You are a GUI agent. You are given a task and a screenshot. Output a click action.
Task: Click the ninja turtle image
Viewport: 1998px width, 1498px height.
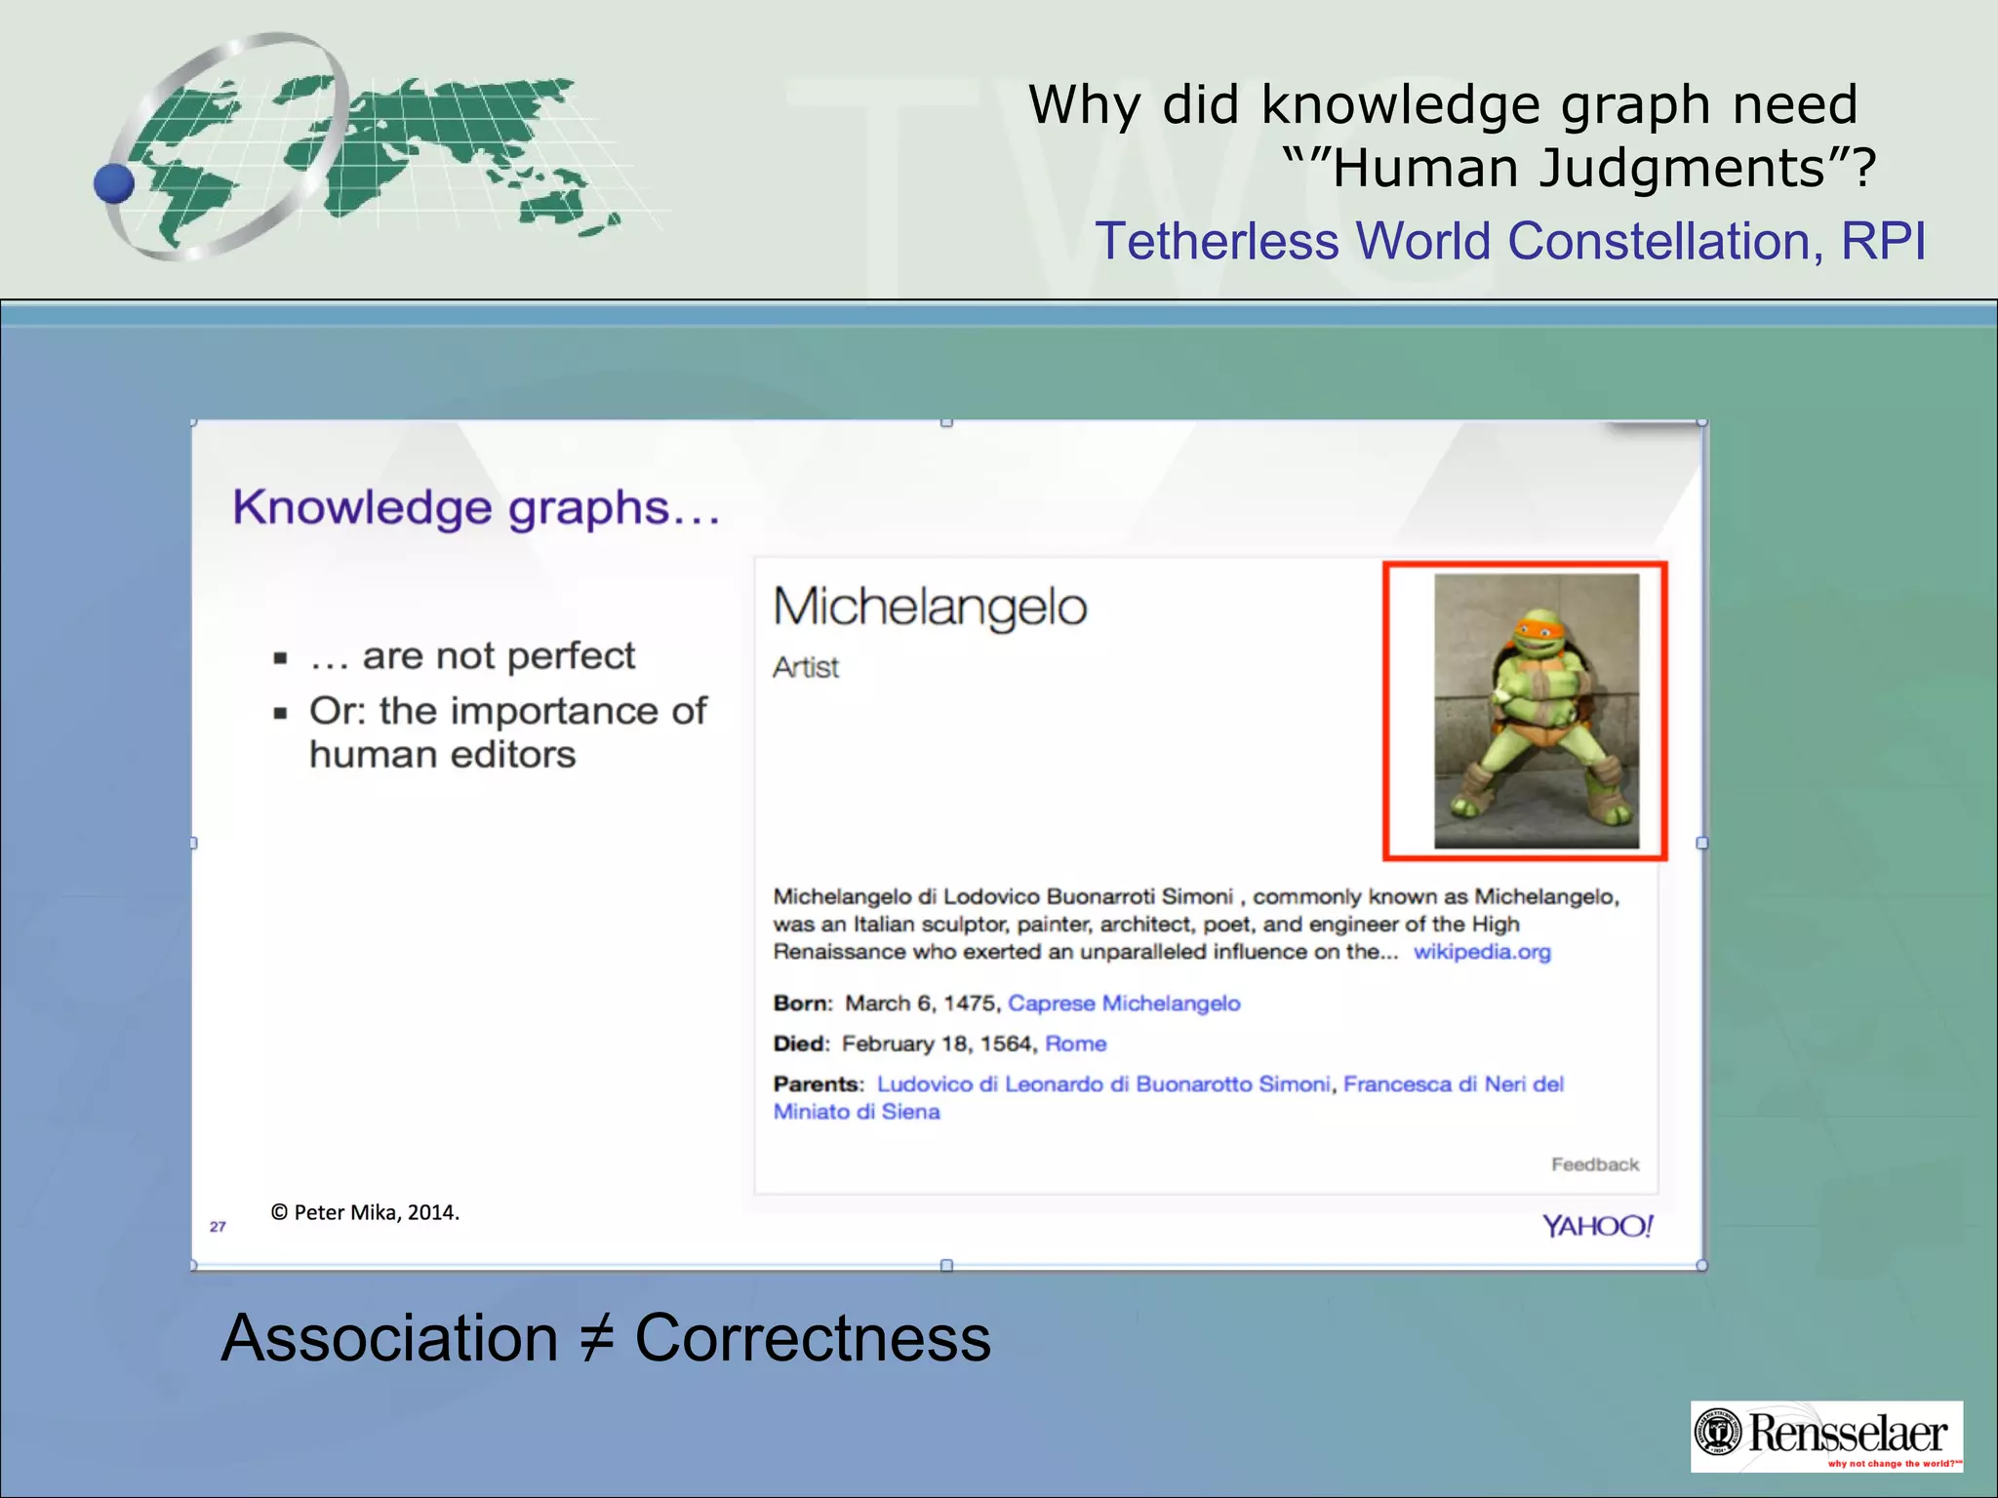1536,711
